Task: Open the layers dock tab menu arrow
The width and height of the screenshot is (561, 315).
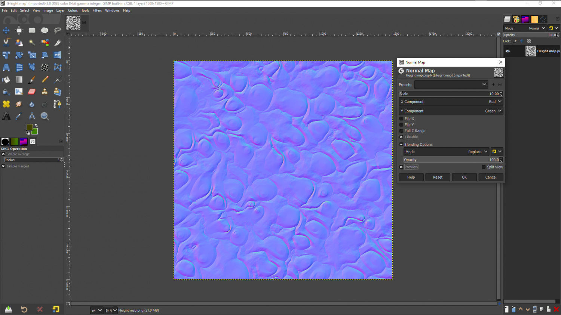Action: pos(558,19)
